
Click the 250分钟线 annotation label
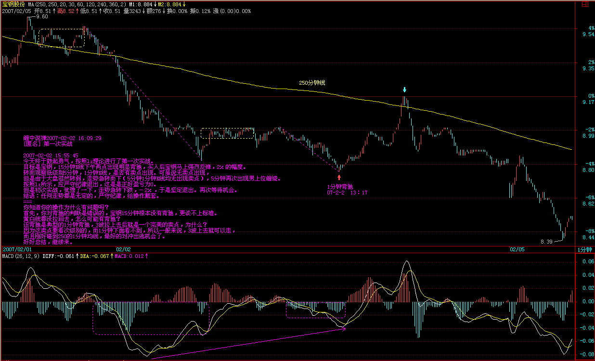click(x=312, y=83)
